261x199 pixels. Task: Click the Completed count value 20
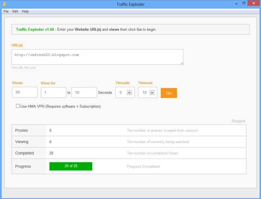[x=51, y=153]
